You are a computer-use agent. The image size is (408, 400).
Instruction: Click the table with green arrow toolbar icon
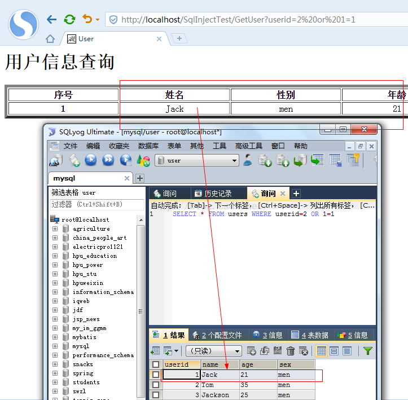point(317,160)
